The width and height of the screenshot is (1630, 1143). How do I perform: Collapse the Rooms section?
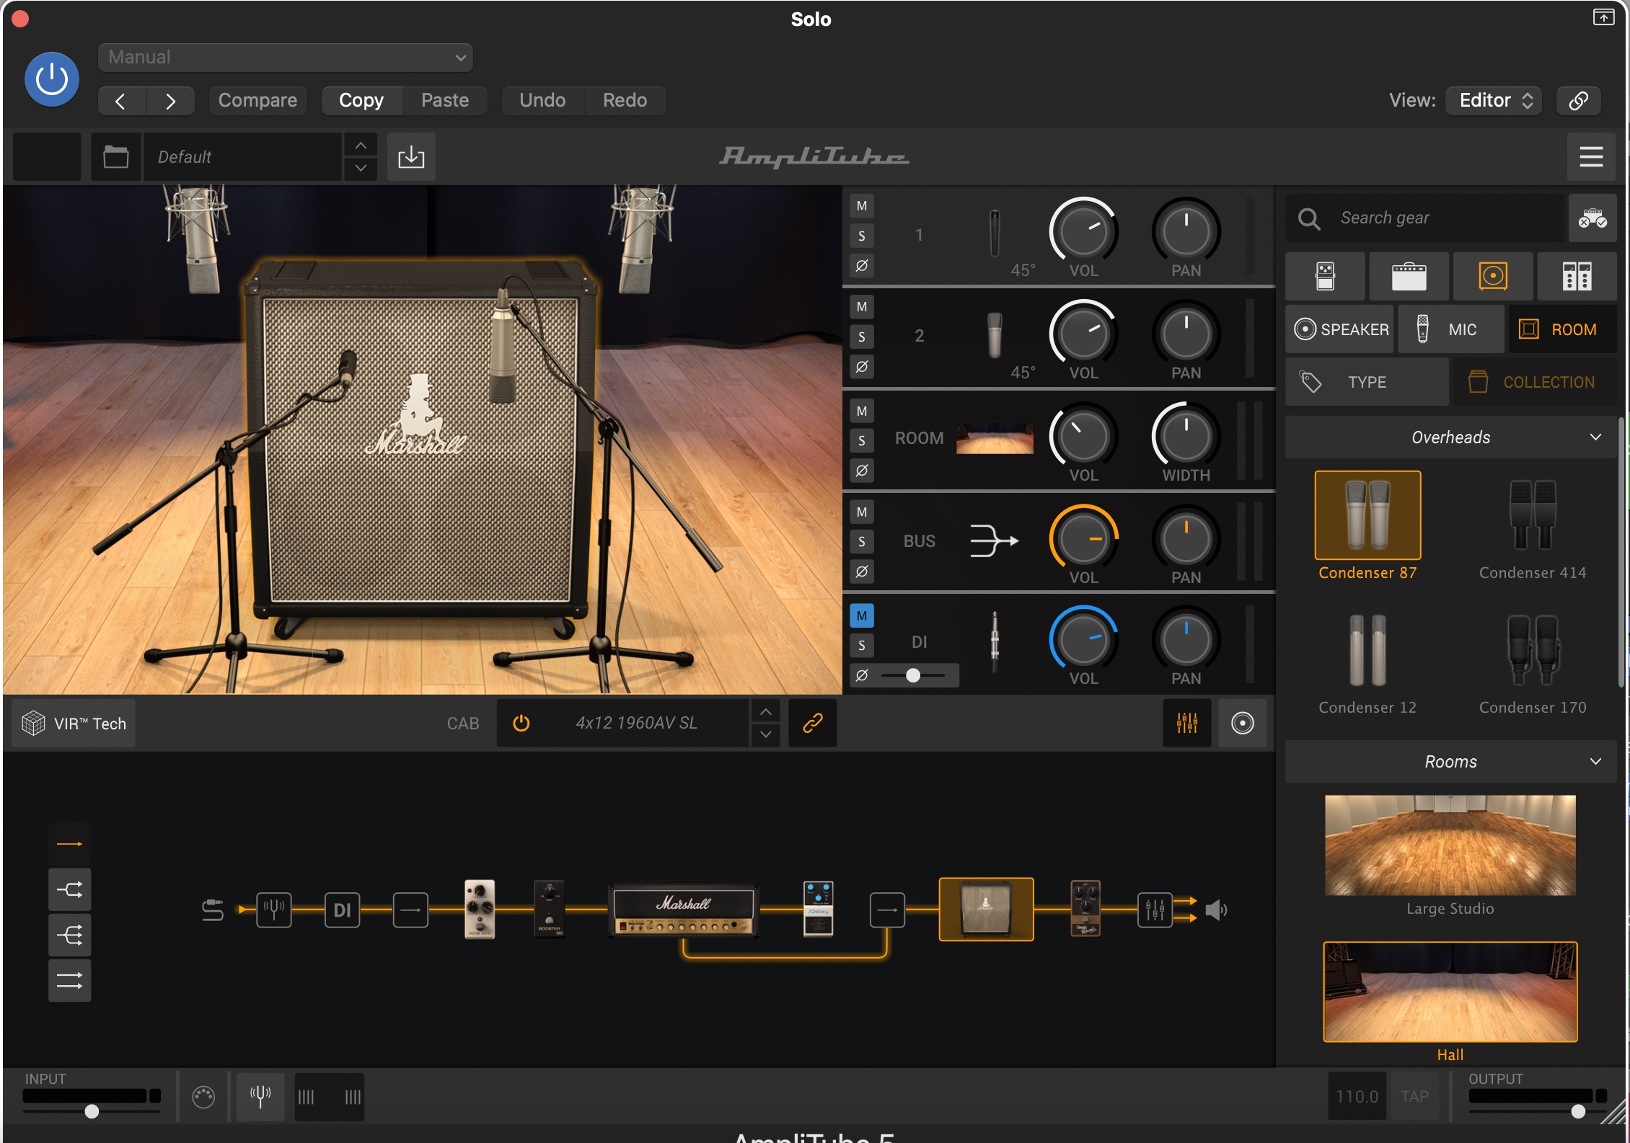(x=1450, y=762)
